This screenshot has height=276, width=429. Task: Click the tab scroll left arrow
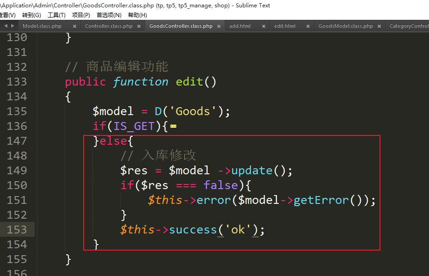(5, 26)
